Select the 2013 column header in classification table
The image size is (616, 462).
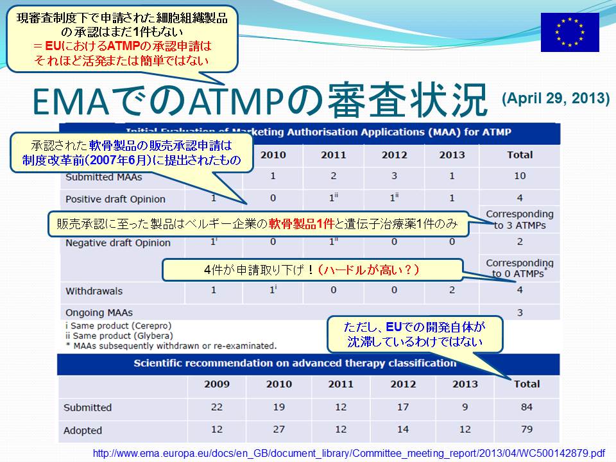[x=465, y=384]
